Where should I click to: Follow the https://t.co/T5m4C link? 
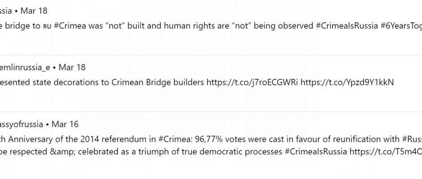[x=386, y=152]
